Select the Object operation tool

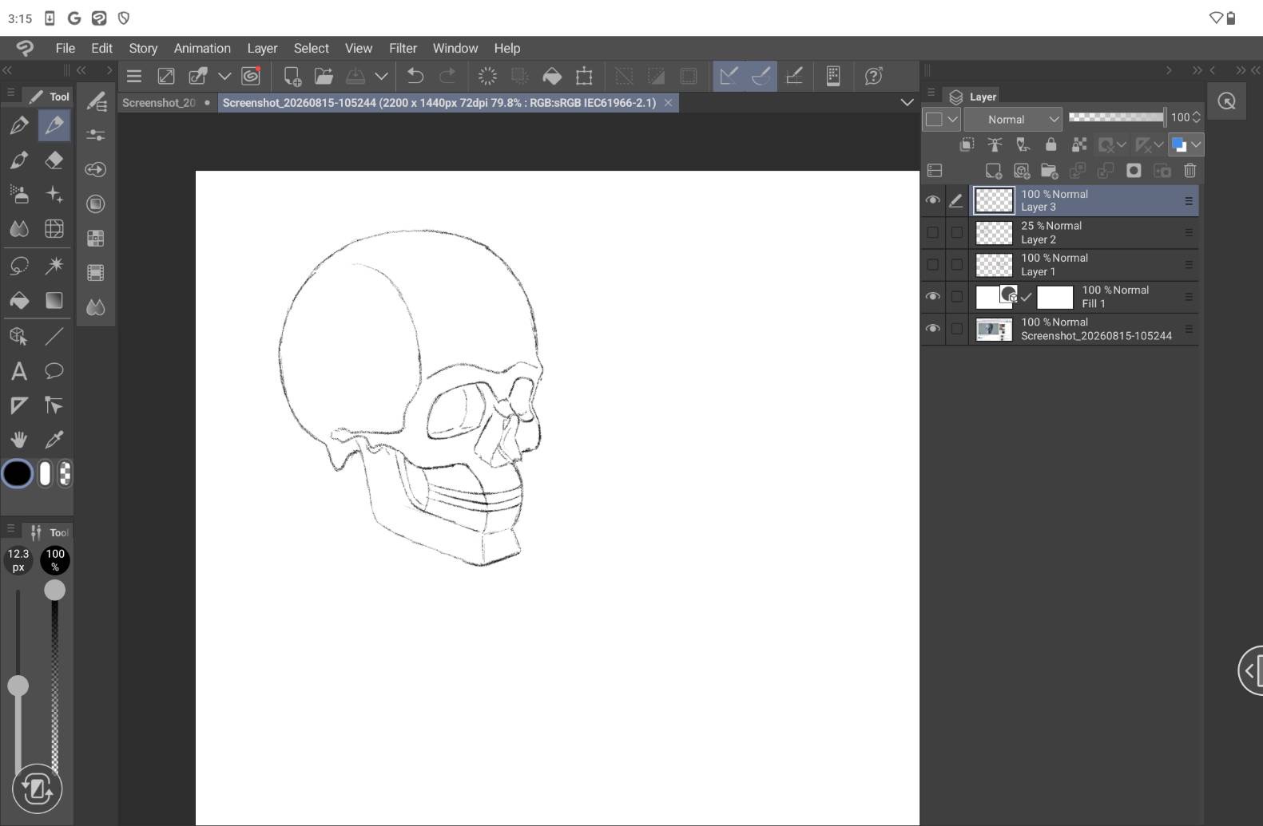click(x=19, y=336)
